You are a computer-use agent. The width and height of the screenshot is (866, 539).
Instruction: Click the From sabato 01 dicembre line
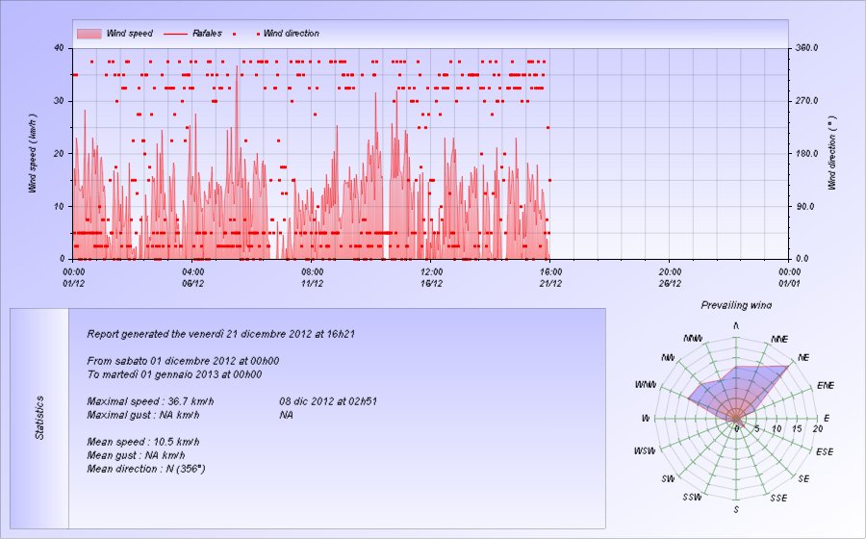pyautogui.click(x=183, y=361)
